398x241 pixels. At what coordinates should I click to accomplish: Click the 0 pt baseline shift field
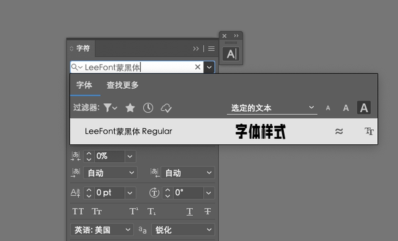109,193
